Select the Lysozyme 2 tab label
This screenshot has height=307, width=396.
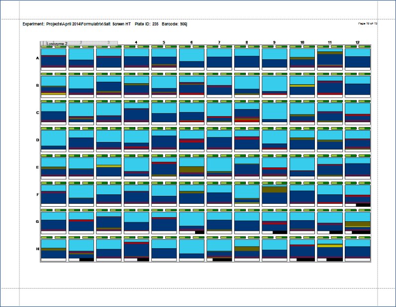pyautogui.click(x=57, y=44)
